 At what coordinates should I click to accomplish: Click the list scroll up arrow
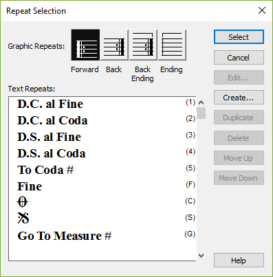pos(201,102)
